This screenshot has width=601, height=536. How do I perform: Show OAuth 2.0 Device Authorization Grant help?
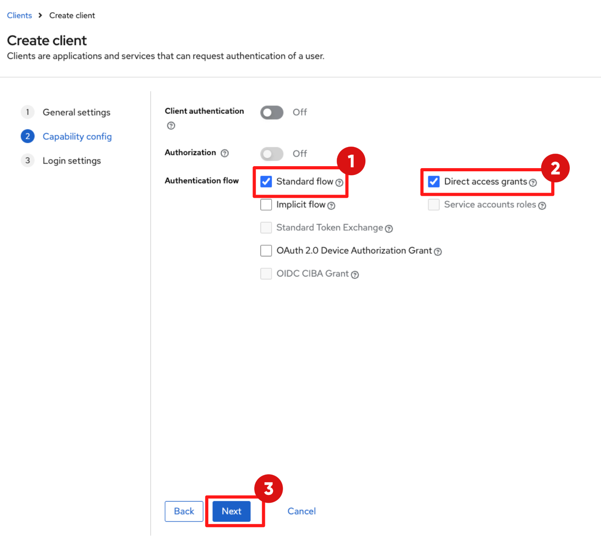pyautogui.click(x=437, y=252)
